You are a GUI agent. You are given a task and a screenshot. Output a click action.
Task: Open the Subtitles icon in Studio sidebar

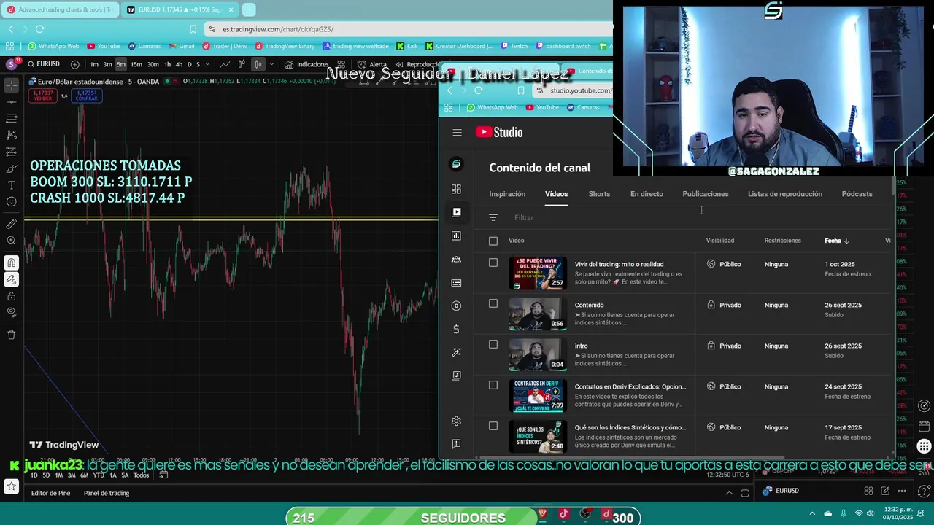click(x=456, y=282)
